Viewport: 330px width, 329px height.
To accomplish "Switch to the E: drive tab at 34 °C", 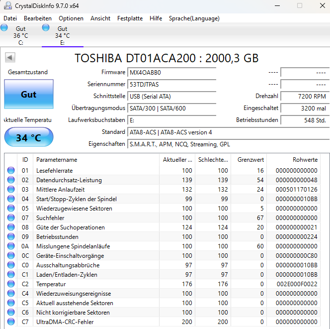I will point(63,35).
